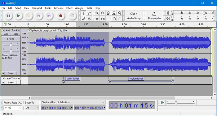Collapse Audio Track with the up arrow
Viewport: 217px width, 116px height.
click(x=3, y=73)
